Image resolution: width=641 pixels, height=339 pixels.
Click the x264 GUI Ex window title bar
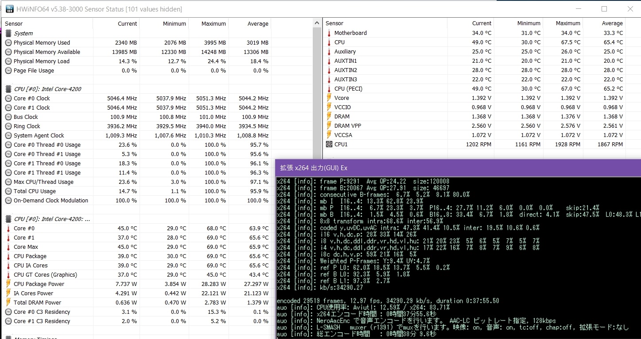pos(458,168)
